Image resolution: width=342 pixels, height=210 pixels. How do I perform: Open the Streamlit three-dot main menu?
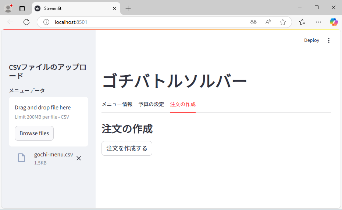point(329,40)
